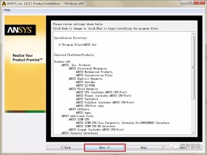Click 'ANSYS Mechanical Products' line

click(94, 72)
